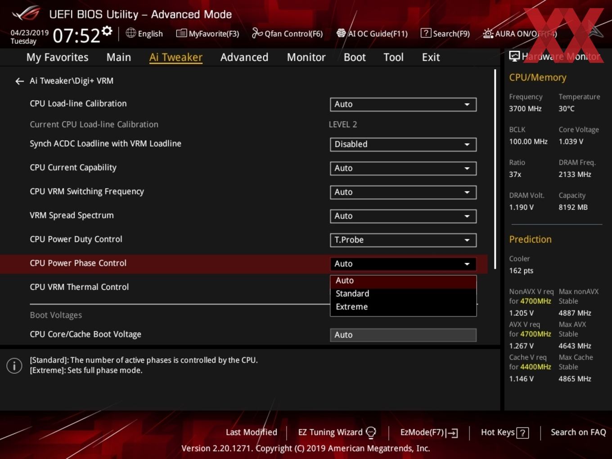The image size is (612, 459).
Task: Expand VRM Spread Spectrum dropdown
Action: click(403, 216)
